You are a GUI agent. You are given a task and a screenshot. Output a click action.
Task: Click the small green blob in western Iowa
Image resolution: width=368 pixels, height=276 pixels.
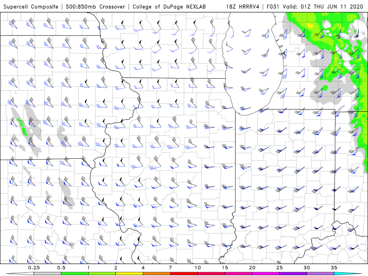(x=22, y=126)
